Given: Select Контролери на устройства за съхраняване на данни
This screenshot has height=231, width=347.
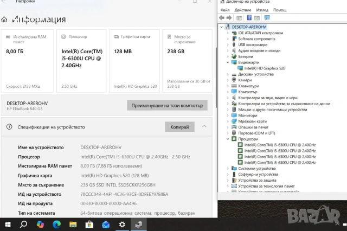Looking at the screenshot, I should point(284,104).
